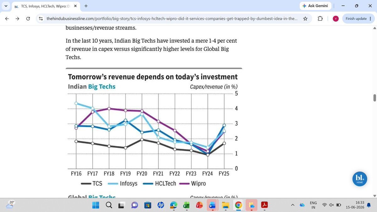The width and height of the screenshot is (377, 212).
Task: Click the muted volume tray icon
Action: click(332, 205)
